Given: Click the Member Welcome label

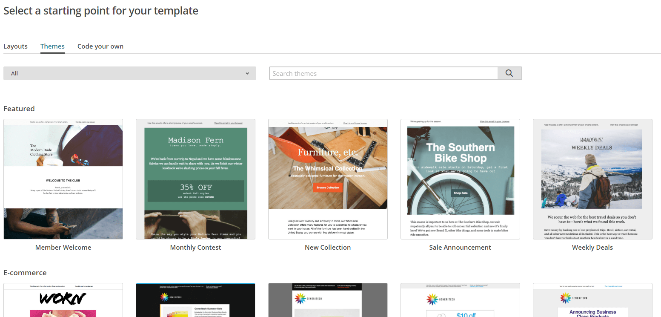Looking at the screenshot, I should [x=63, y=247].
